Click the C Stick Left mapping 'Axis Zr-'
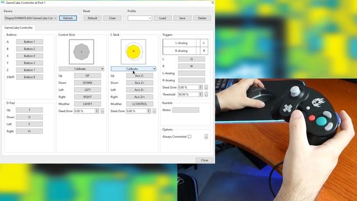The height and width of the screenshot is (201, 357). 139,90
